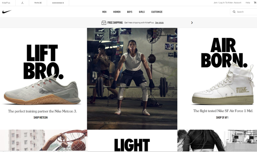Click Join / Log In To Nike+ Account
This screenshot has width=257, height=152.
pyautogui.click(x=227, y=3)
